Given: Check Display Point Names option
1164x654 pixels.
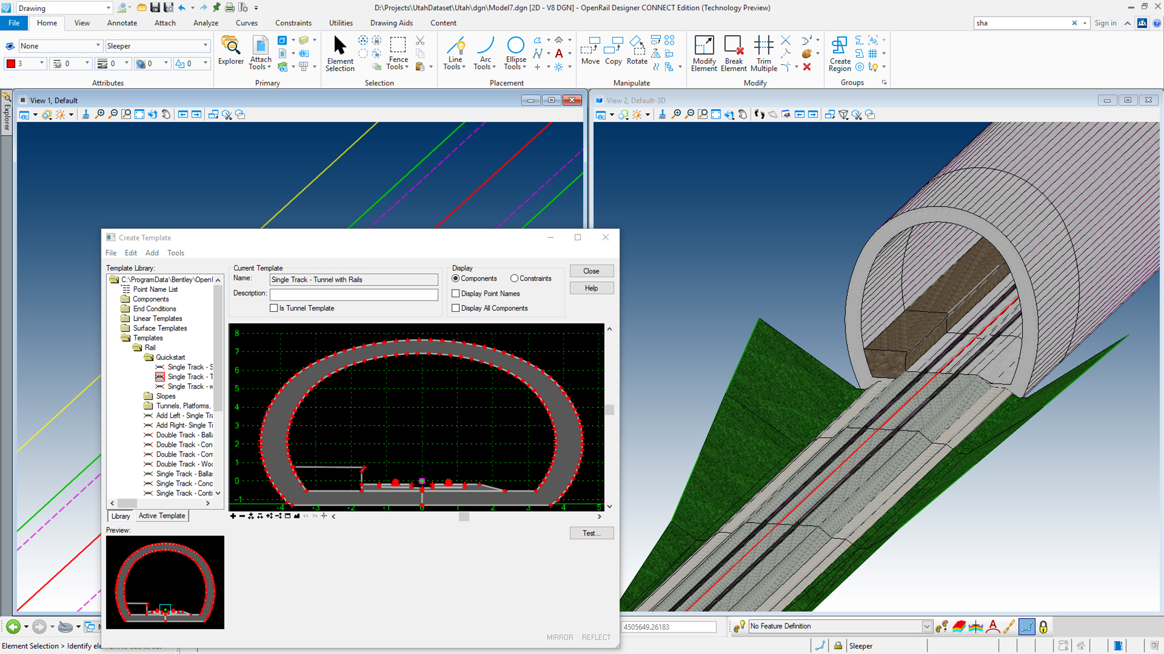Looking at the screenshot, I should pyautogui.click(x=456, y=294).
